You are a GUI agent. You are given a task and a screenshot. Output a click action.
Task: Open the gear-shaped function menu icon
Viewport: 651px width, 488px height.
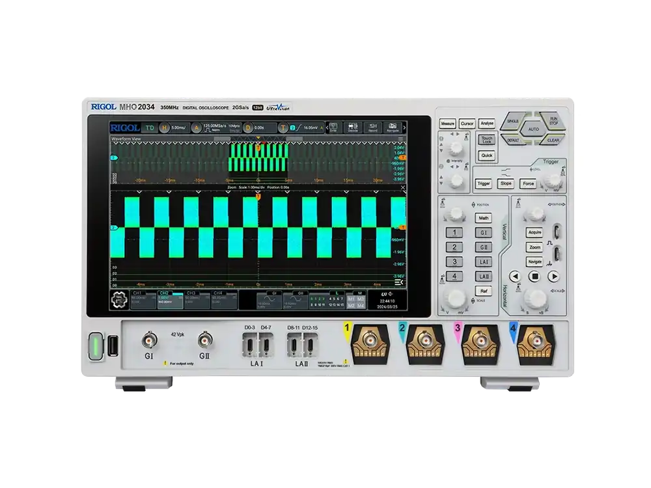[120, 299]
